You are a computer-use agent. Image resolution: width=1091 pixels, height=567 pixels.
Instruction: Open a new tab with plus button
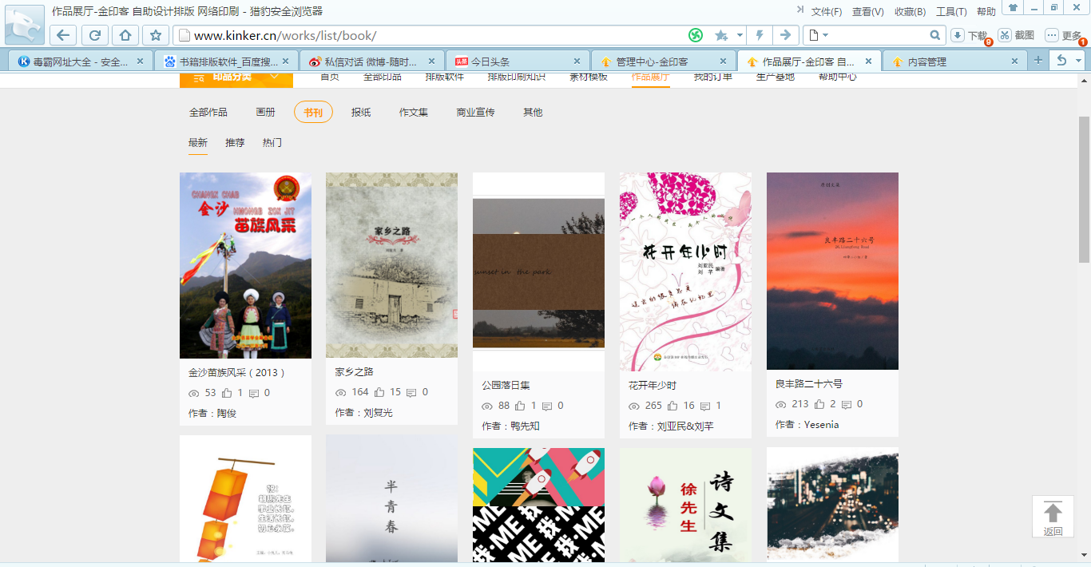coord(1037,61)
